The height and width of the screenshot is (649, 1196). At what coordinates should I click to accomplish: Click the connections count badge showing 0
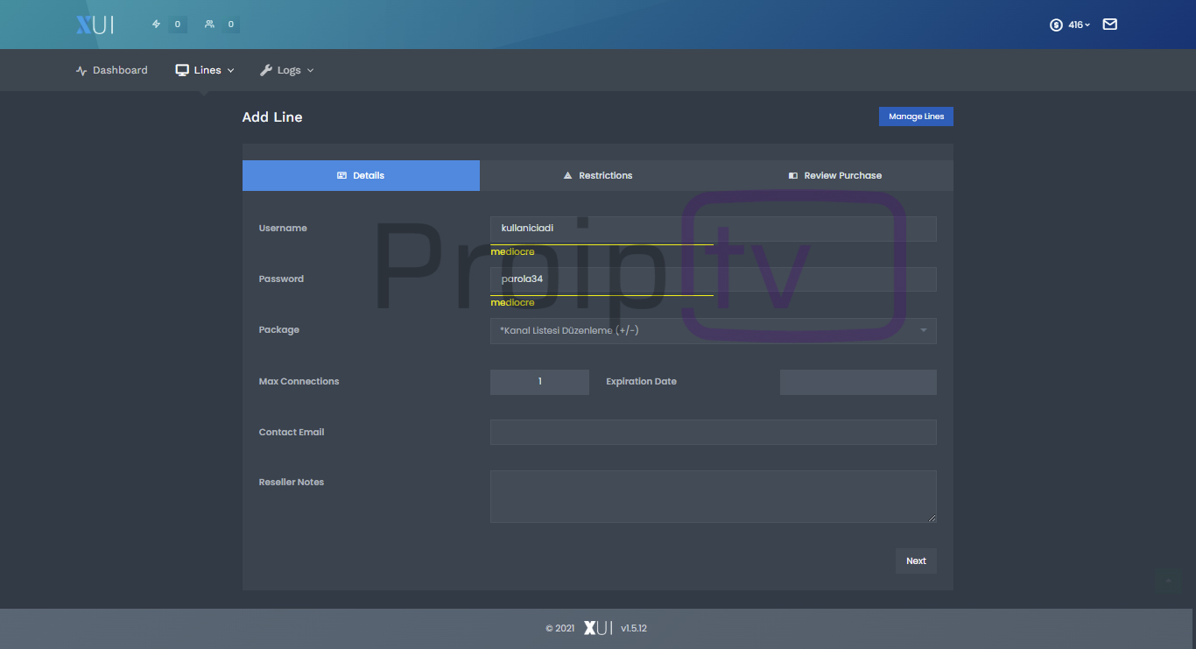(x=178, y=25)
